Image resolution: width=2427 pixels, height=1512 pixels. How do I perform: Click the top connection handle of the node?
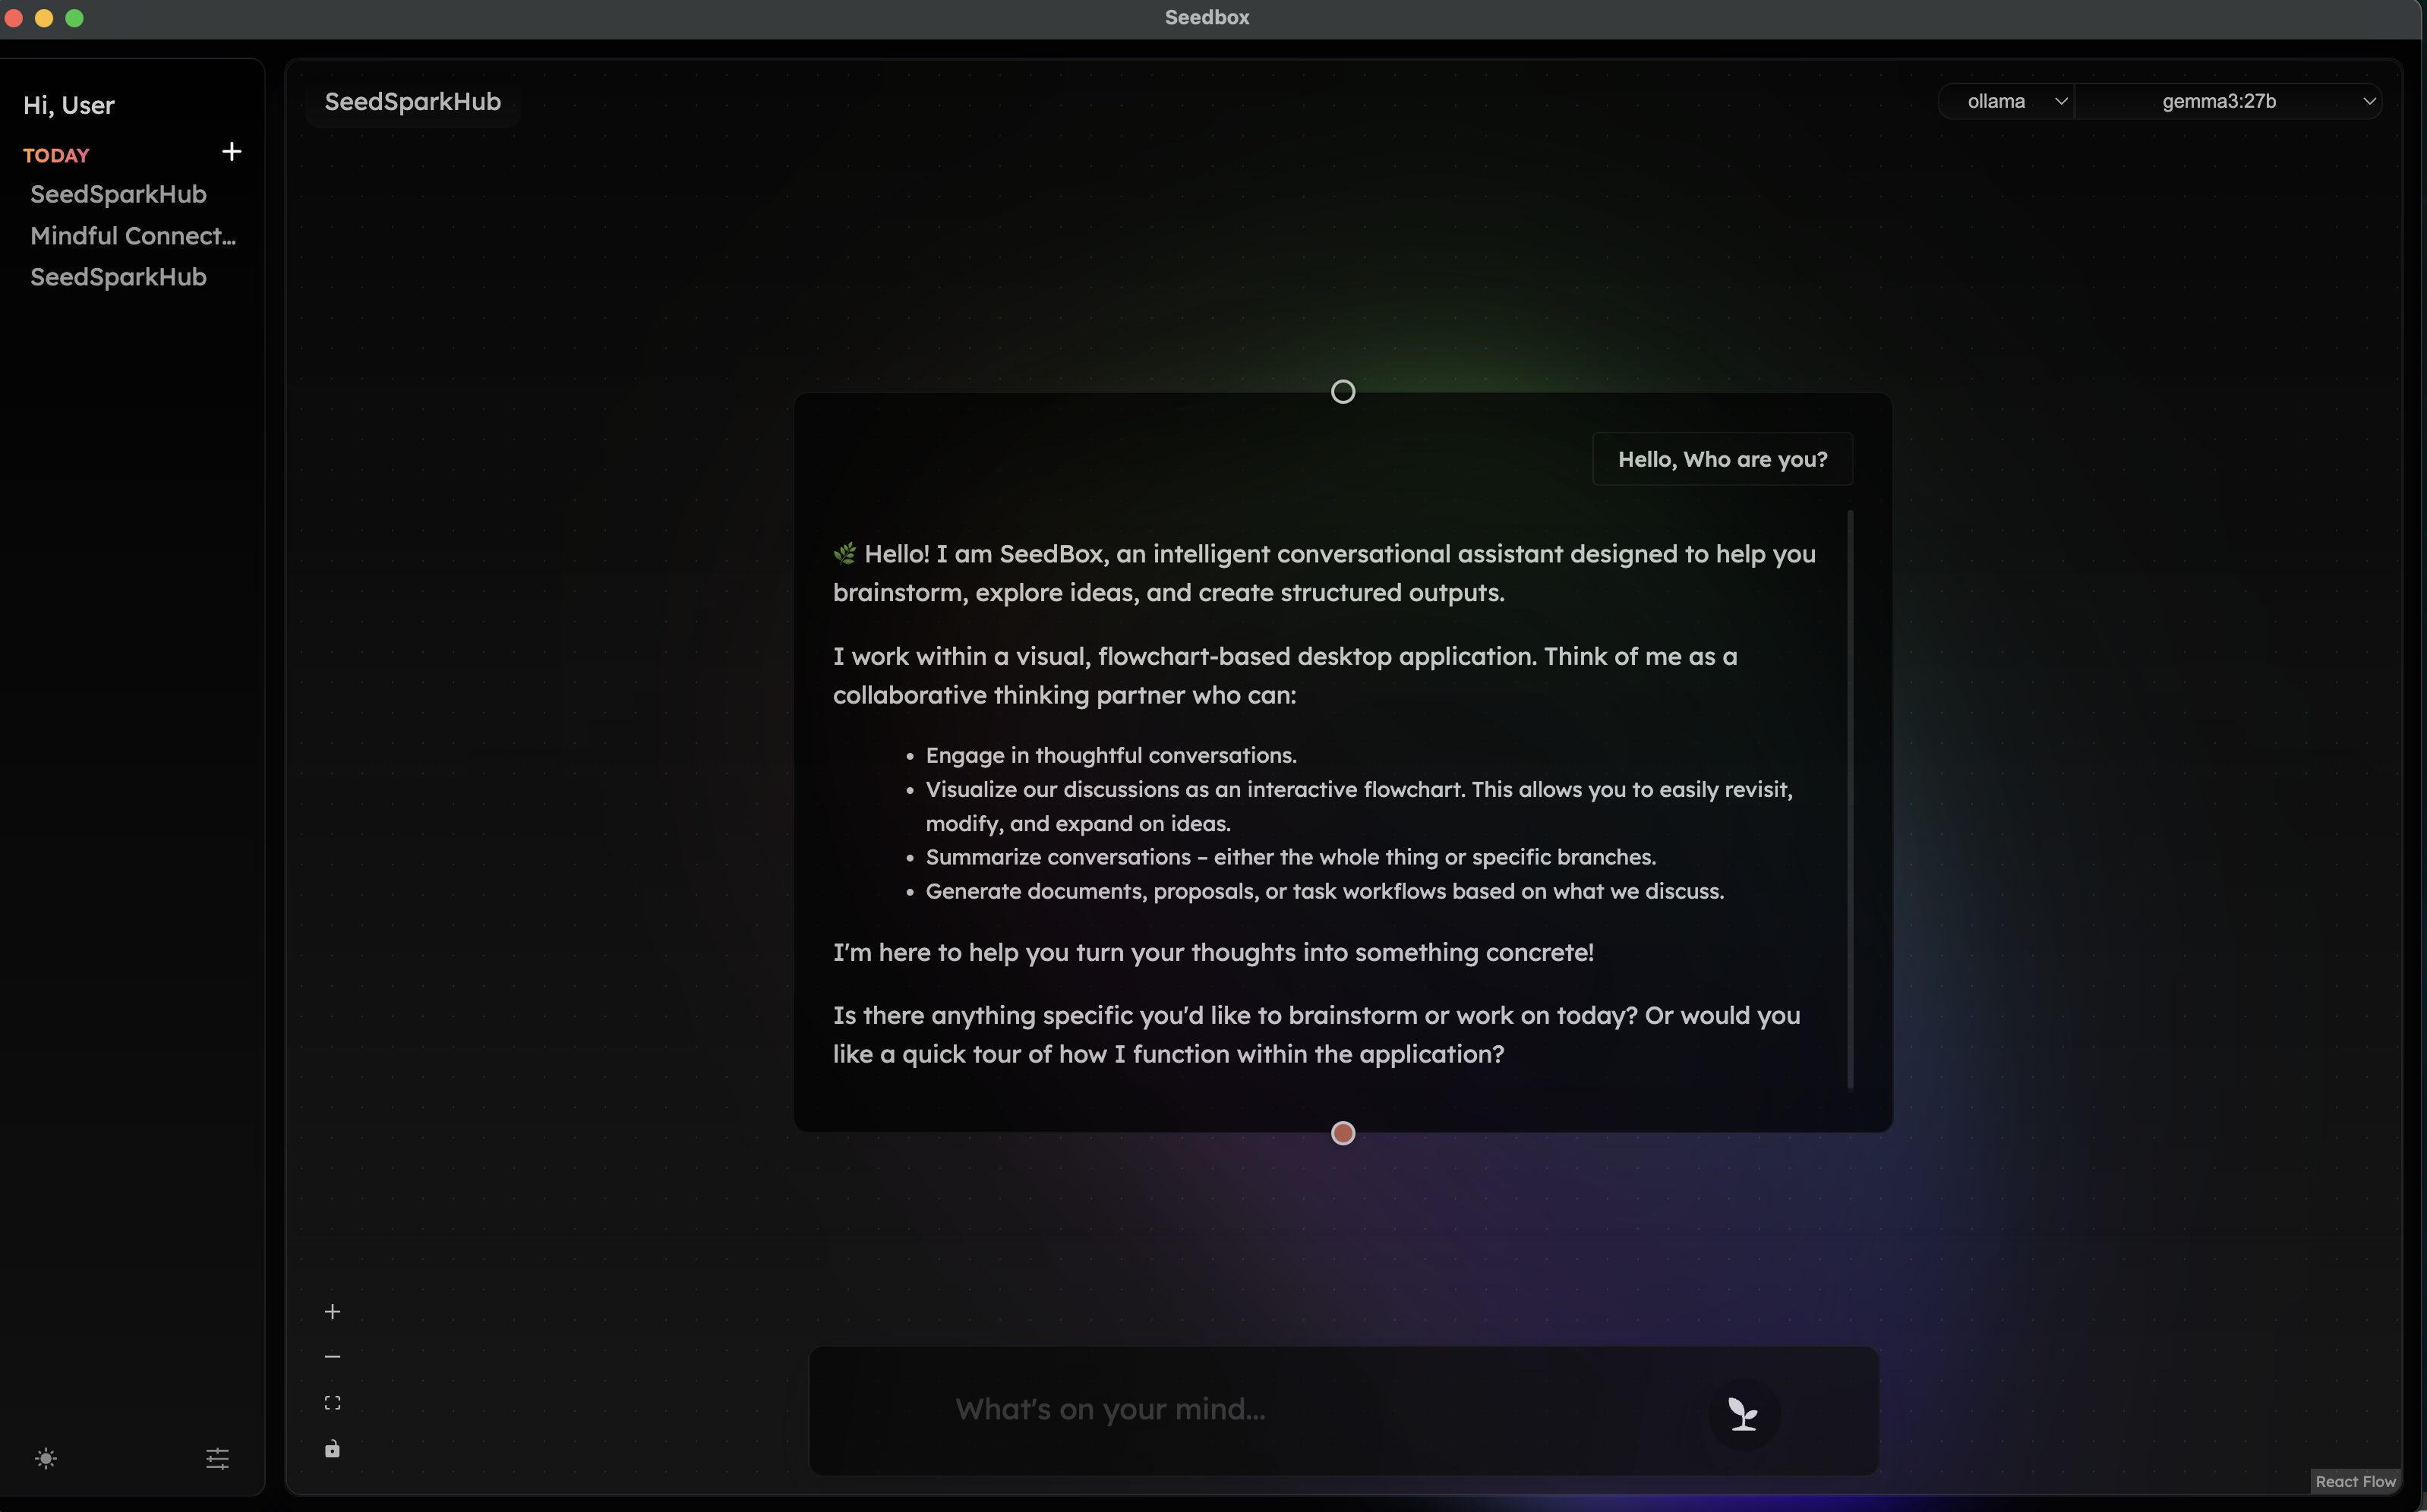(1343, 391)
